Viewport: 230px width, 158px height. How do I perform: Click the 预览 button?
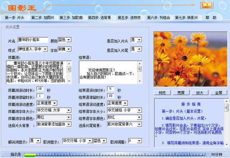tap(162, 93)
